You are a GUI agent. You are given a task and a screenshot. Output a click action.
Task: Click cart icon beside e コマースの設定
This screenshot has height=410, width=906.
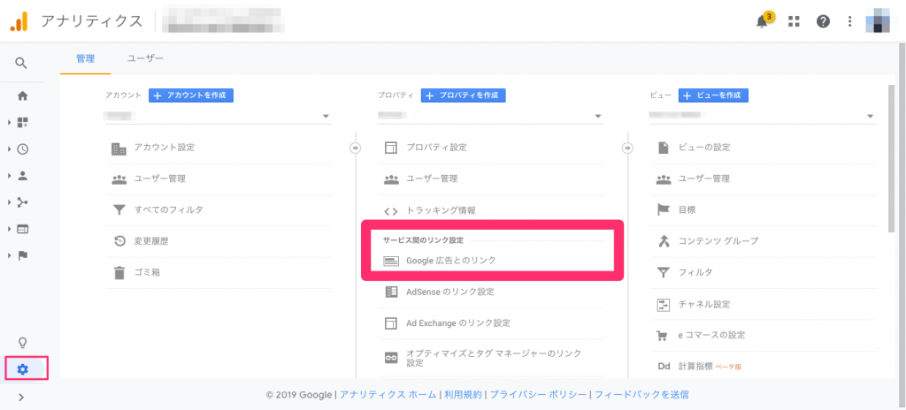(663, 336)
